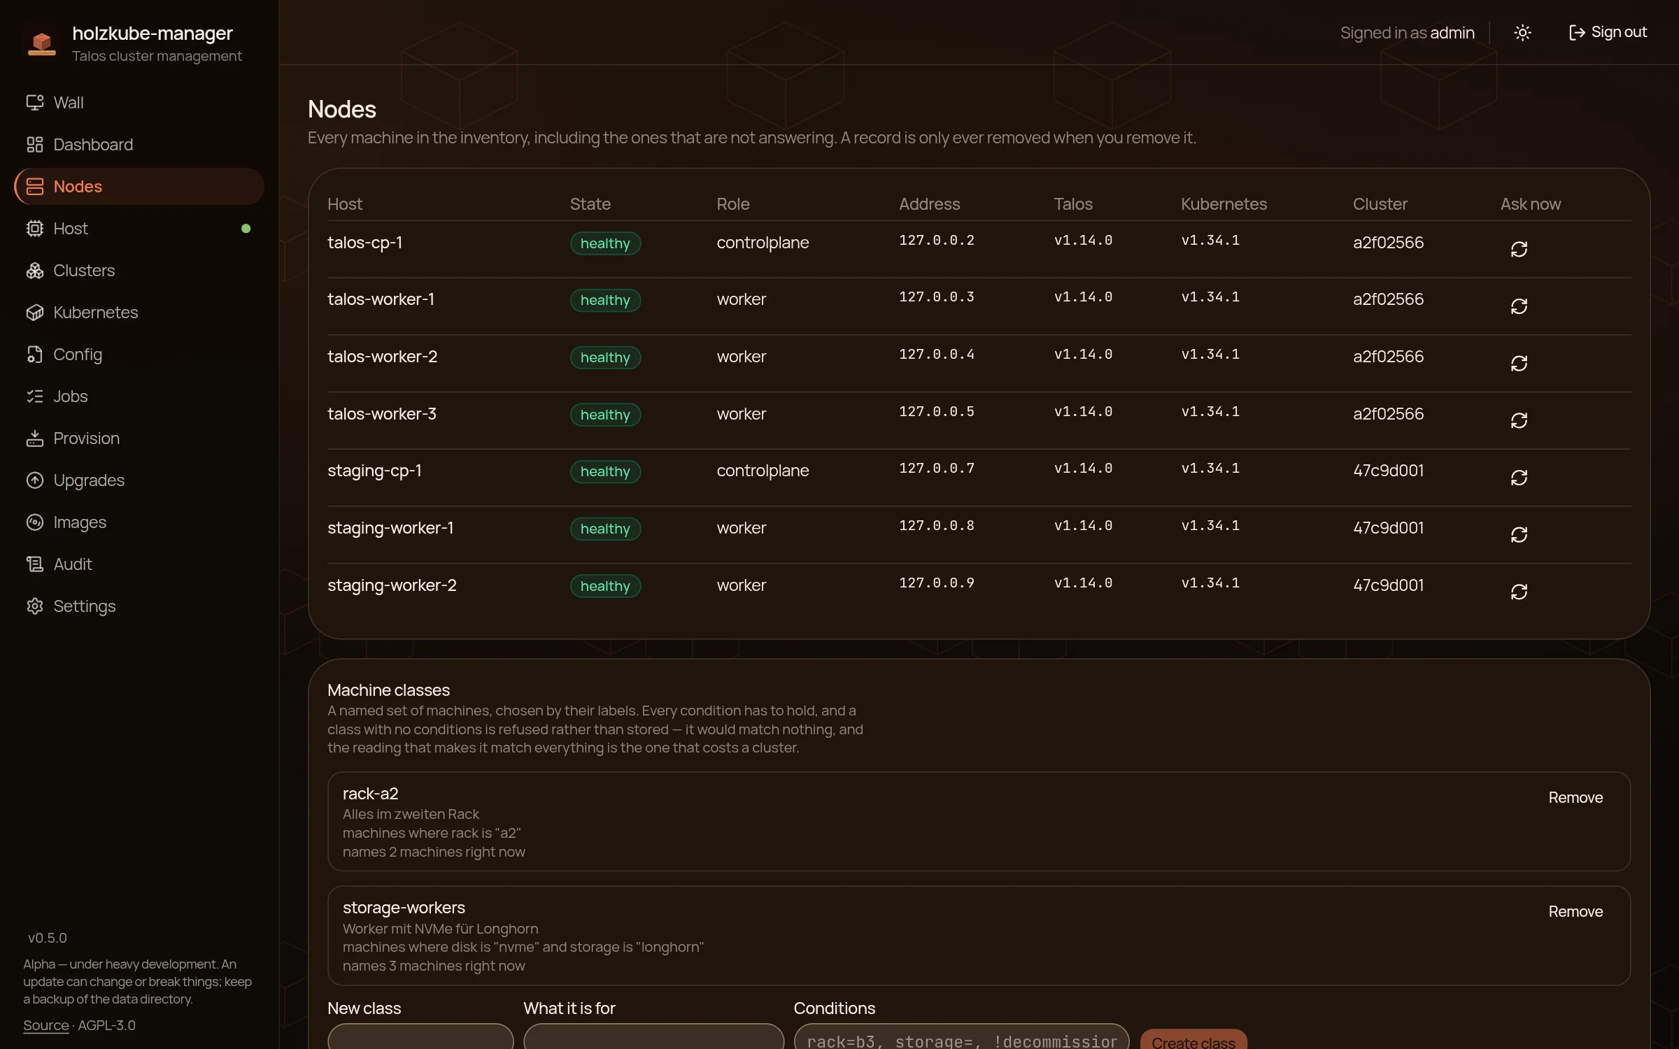This screenshot has width=1679, height=1049.
Task: Click the Kubernetes cube icon in sidebar
Action: pyautogui.click(x=35, y=313)
